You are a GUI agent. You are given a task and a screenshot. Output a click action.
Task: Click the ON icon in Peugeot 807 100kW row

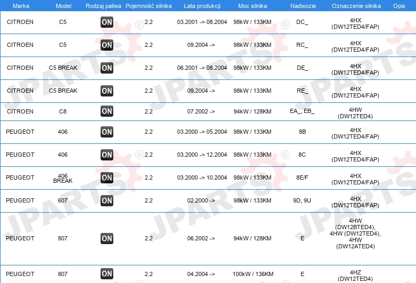coord(107,274)
